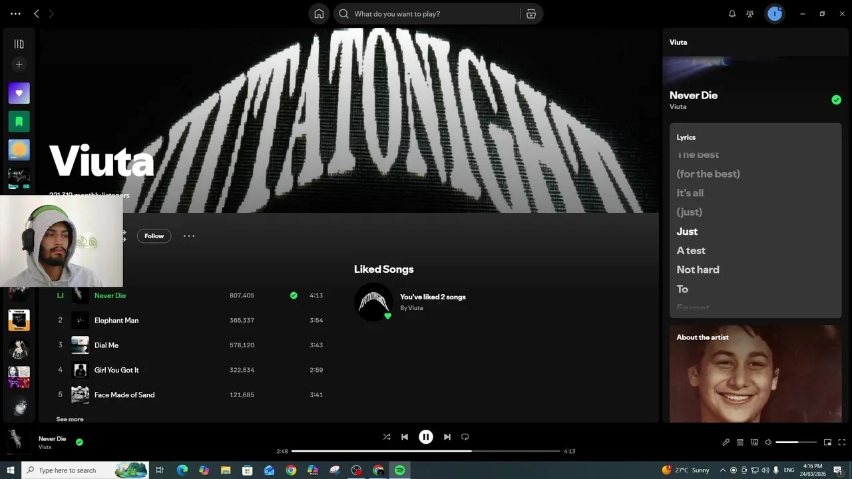Open the Liked Songs playlist in the sidebar

pyautogui.click(x=19, y=93)
